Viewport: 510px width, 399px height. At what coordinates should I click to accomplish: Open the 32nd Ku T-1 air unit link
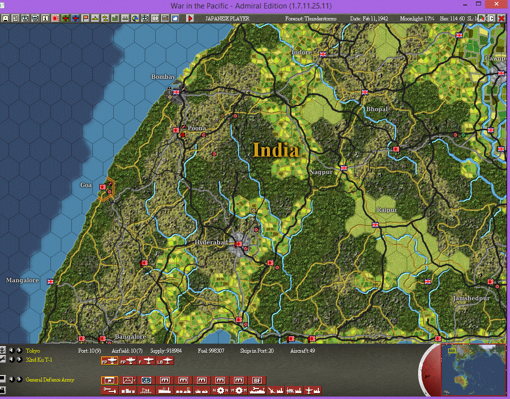39,360
